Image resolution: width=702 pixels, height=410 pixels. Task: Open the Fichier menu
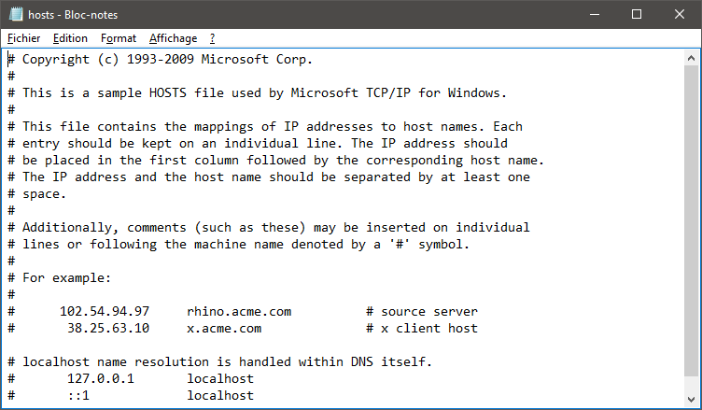pyautogui.click(x=23, y=38)
